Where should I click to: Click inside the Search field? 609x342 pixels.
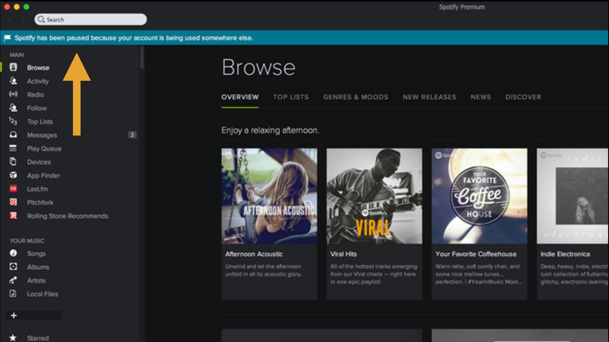[x=90, y=20]
